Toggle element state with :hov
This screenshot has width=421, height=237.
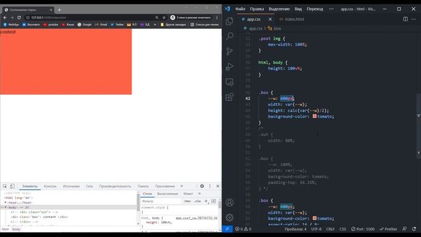point(187,201)
